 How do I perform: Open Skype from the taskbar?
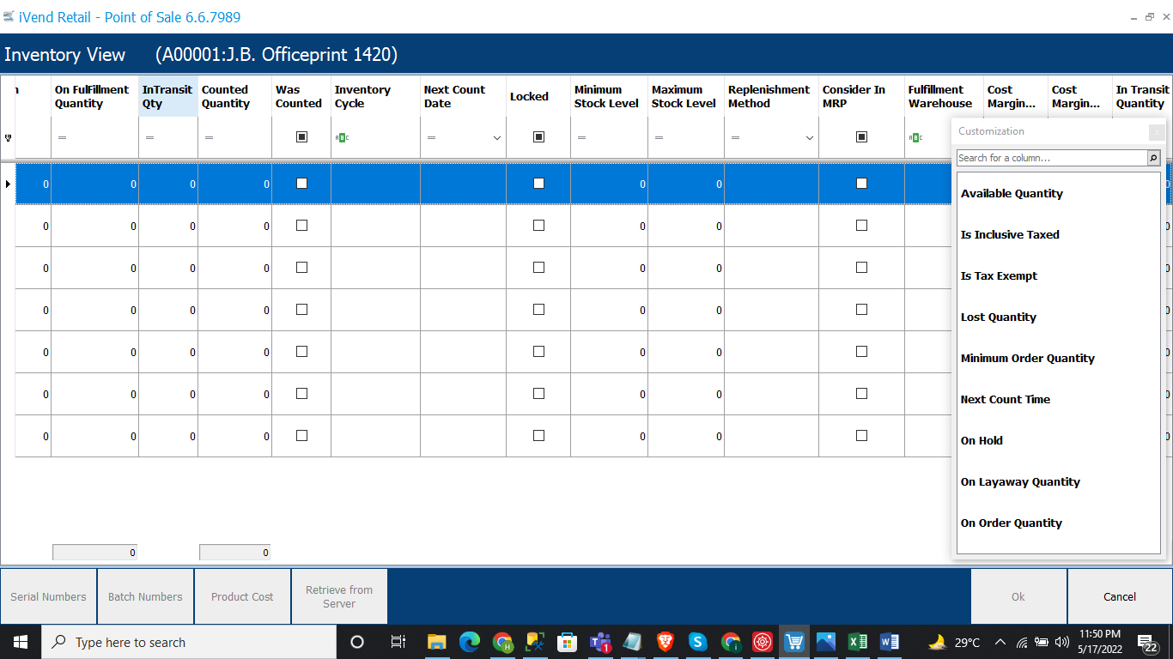coord(697,642)
